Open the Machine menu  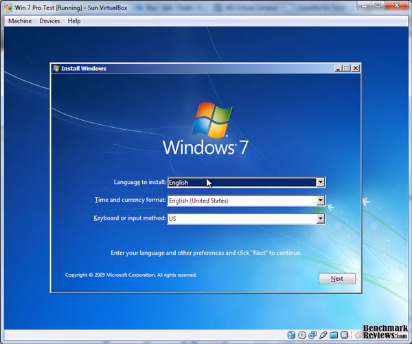20,21
